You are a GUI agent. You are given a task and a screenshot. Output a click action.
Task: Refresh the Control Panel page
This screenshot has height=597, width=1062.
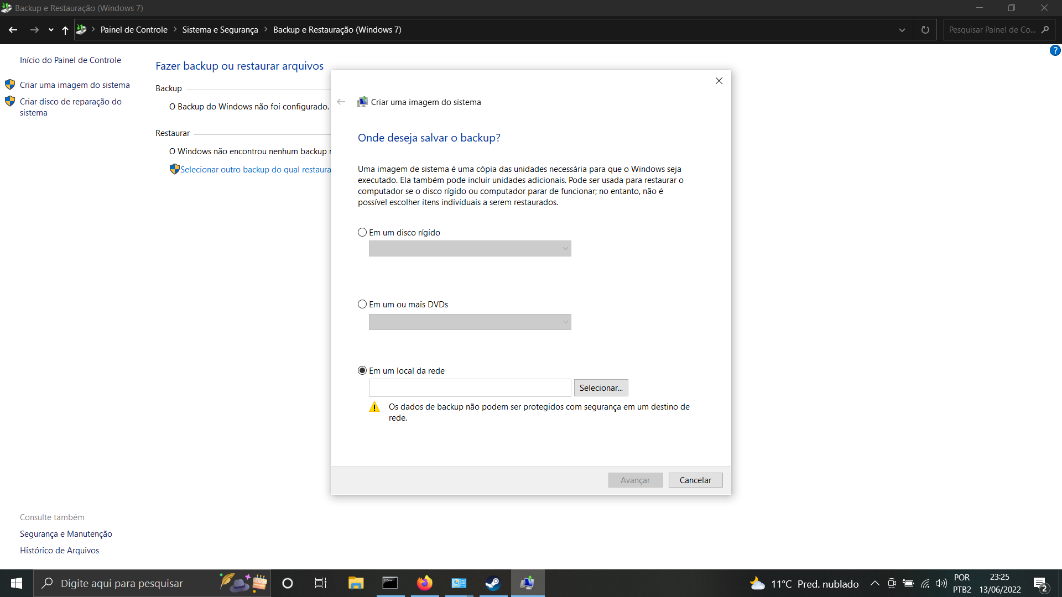(x=925, y=30)
